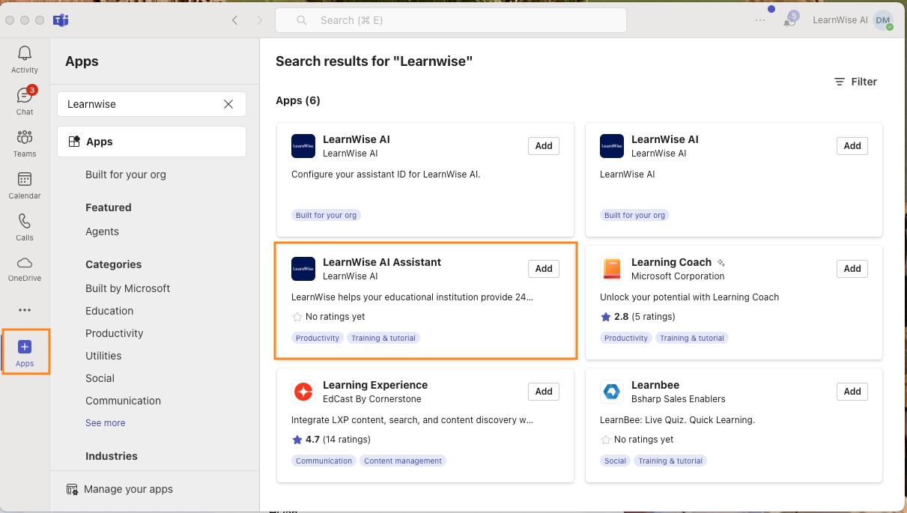
Task: Select the Apps plus icon in sidebar
Action: click(25, 347)
